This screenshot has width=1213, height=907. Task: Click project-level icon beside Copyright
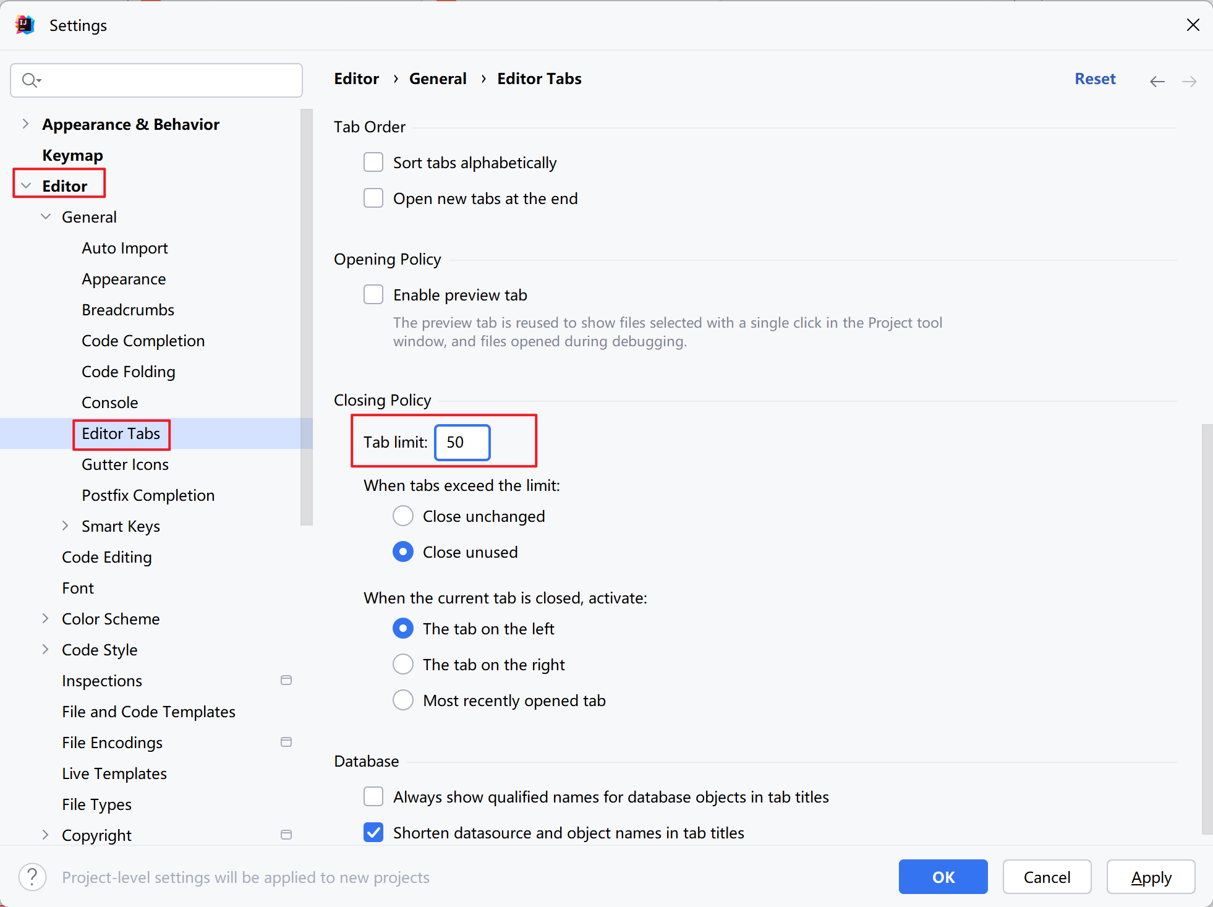pyautogui.click(x=286, y=835)
